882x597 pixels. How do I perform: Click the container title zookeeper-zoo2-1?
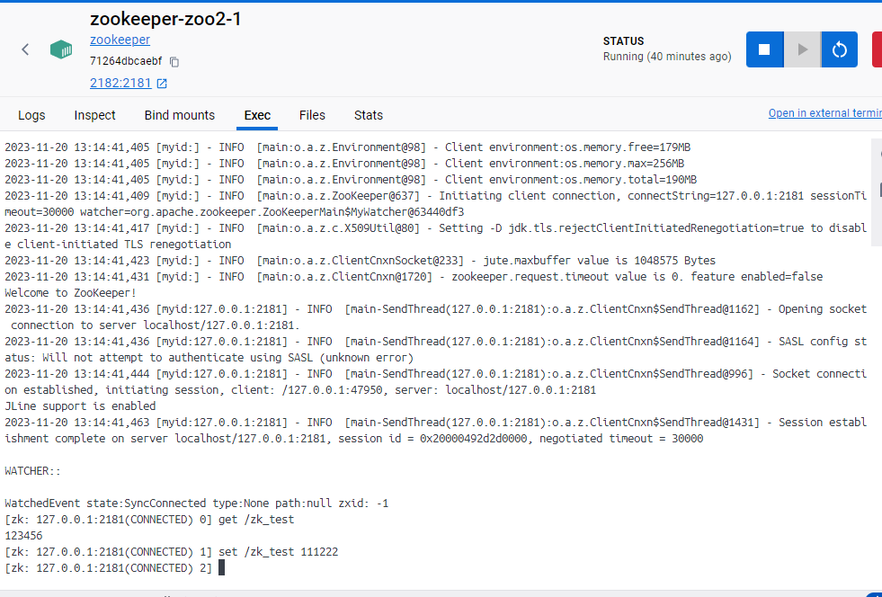pos(166,19)
